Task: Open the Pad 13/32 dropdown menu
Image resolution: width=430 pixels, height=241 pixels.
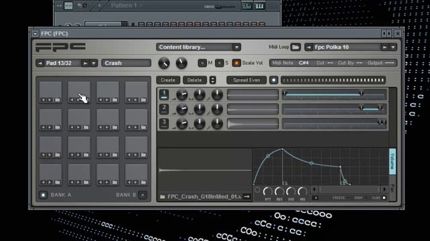Action: [93, 63]
